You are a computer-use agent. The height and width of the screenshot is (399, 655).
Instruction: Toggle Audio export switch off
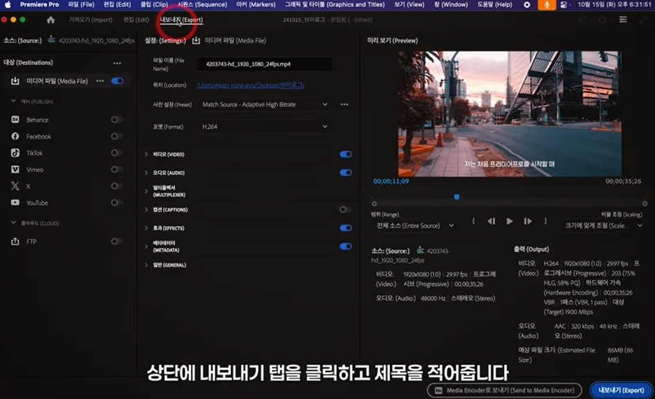pos(345,173)
